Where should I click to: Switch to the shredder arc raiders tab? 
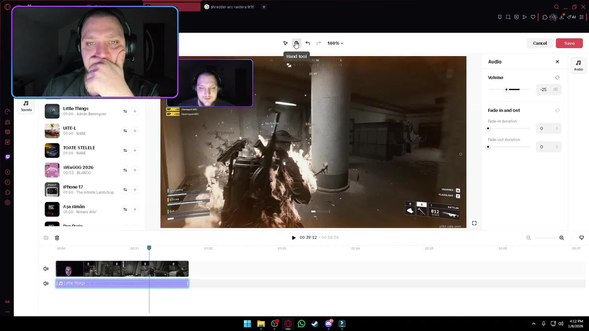(232, 7)
